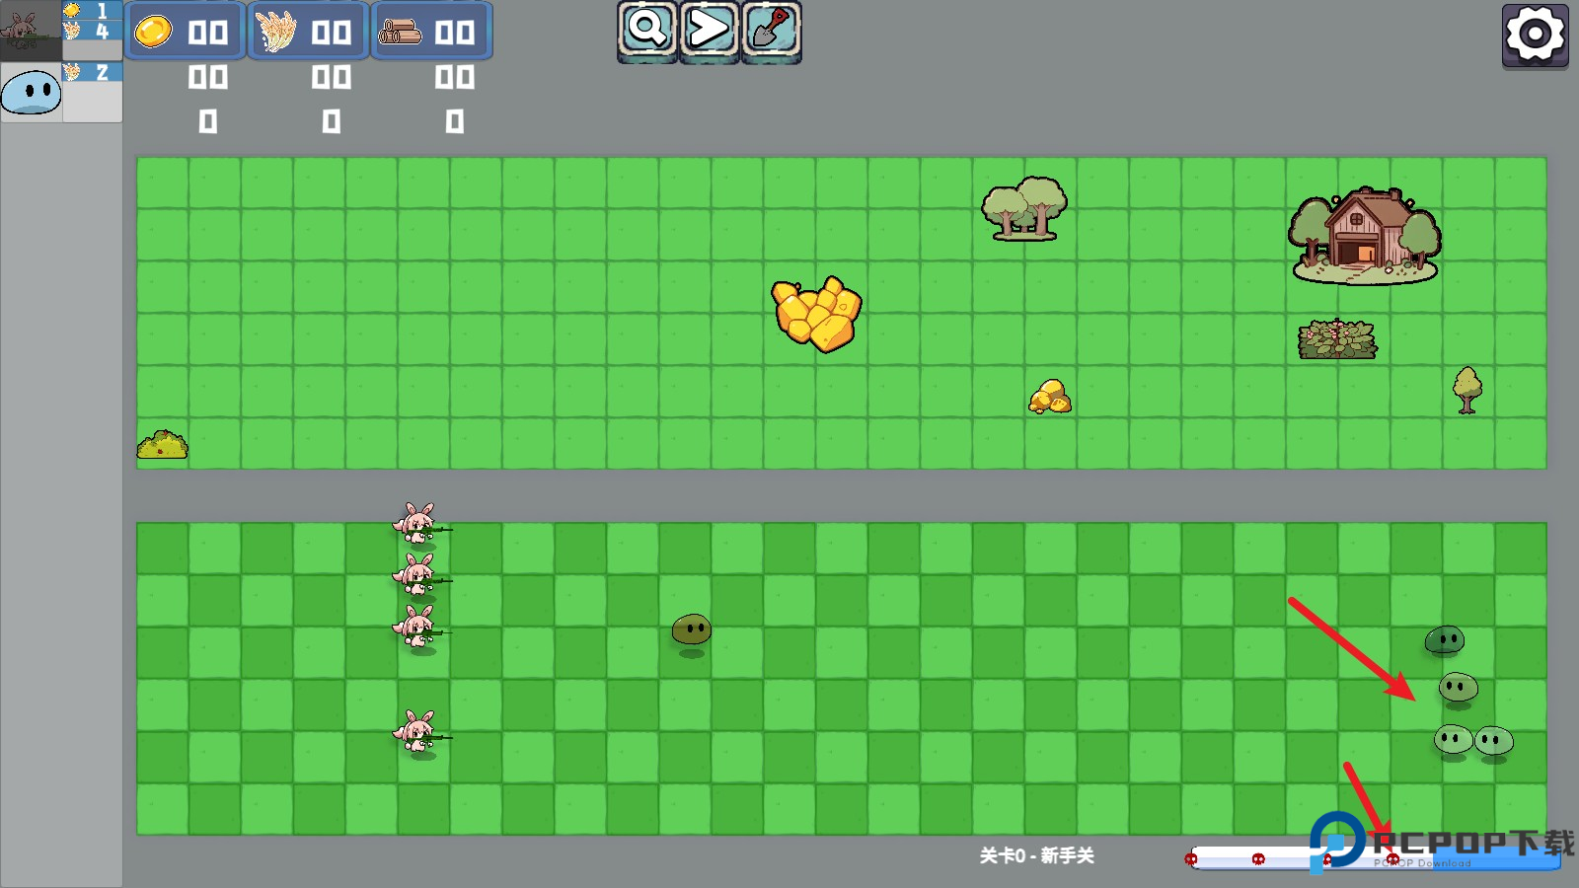This screenshot has width=1579, height=888.
Task: Select the topmost bunny gunner on the field
Action: tap(417, 524)
